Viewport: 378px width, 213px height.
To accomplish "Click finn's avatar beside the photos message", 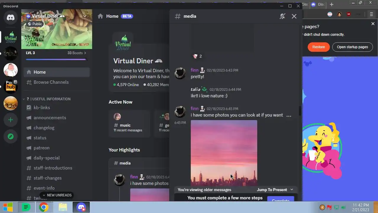I will click(x=180, y=112).
